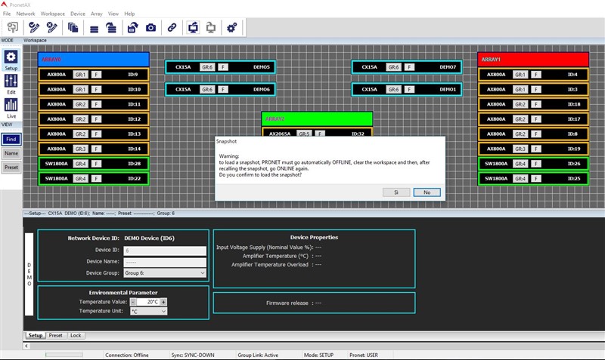Click the Device Name input field
Screen dimensions: 605x360
[x=165, y=262]
